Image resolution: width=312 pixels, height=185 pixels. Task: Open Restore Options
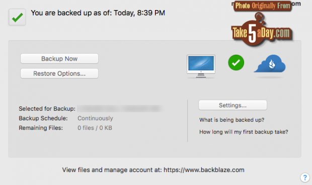point(59,74)
